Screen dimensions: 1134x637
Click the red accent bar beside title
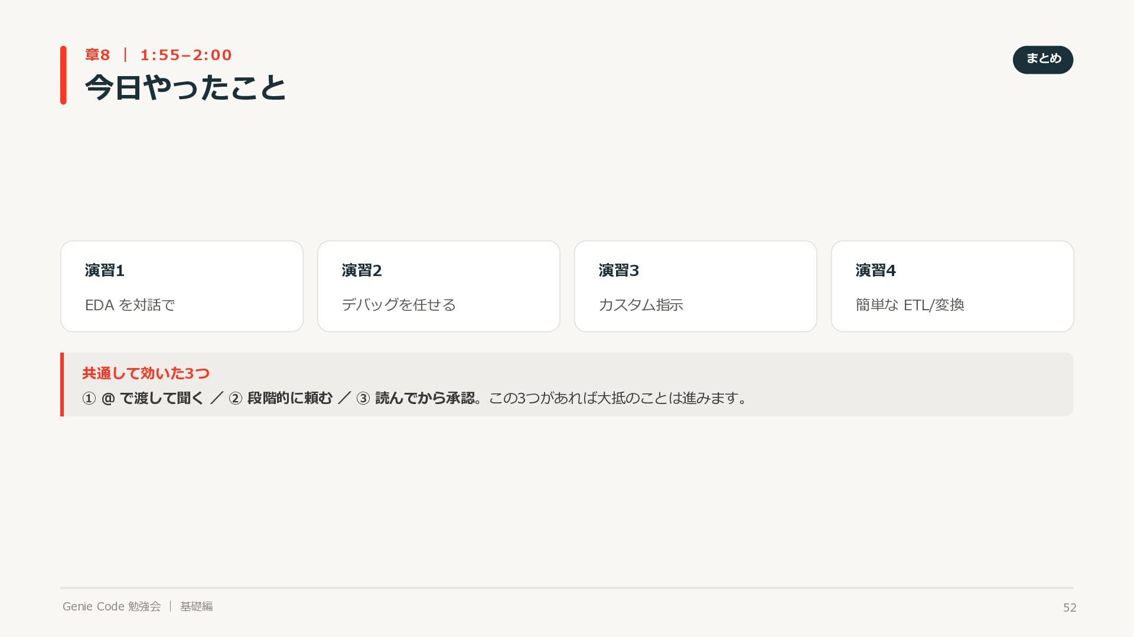pyautogui.click(x=63, y=75)
